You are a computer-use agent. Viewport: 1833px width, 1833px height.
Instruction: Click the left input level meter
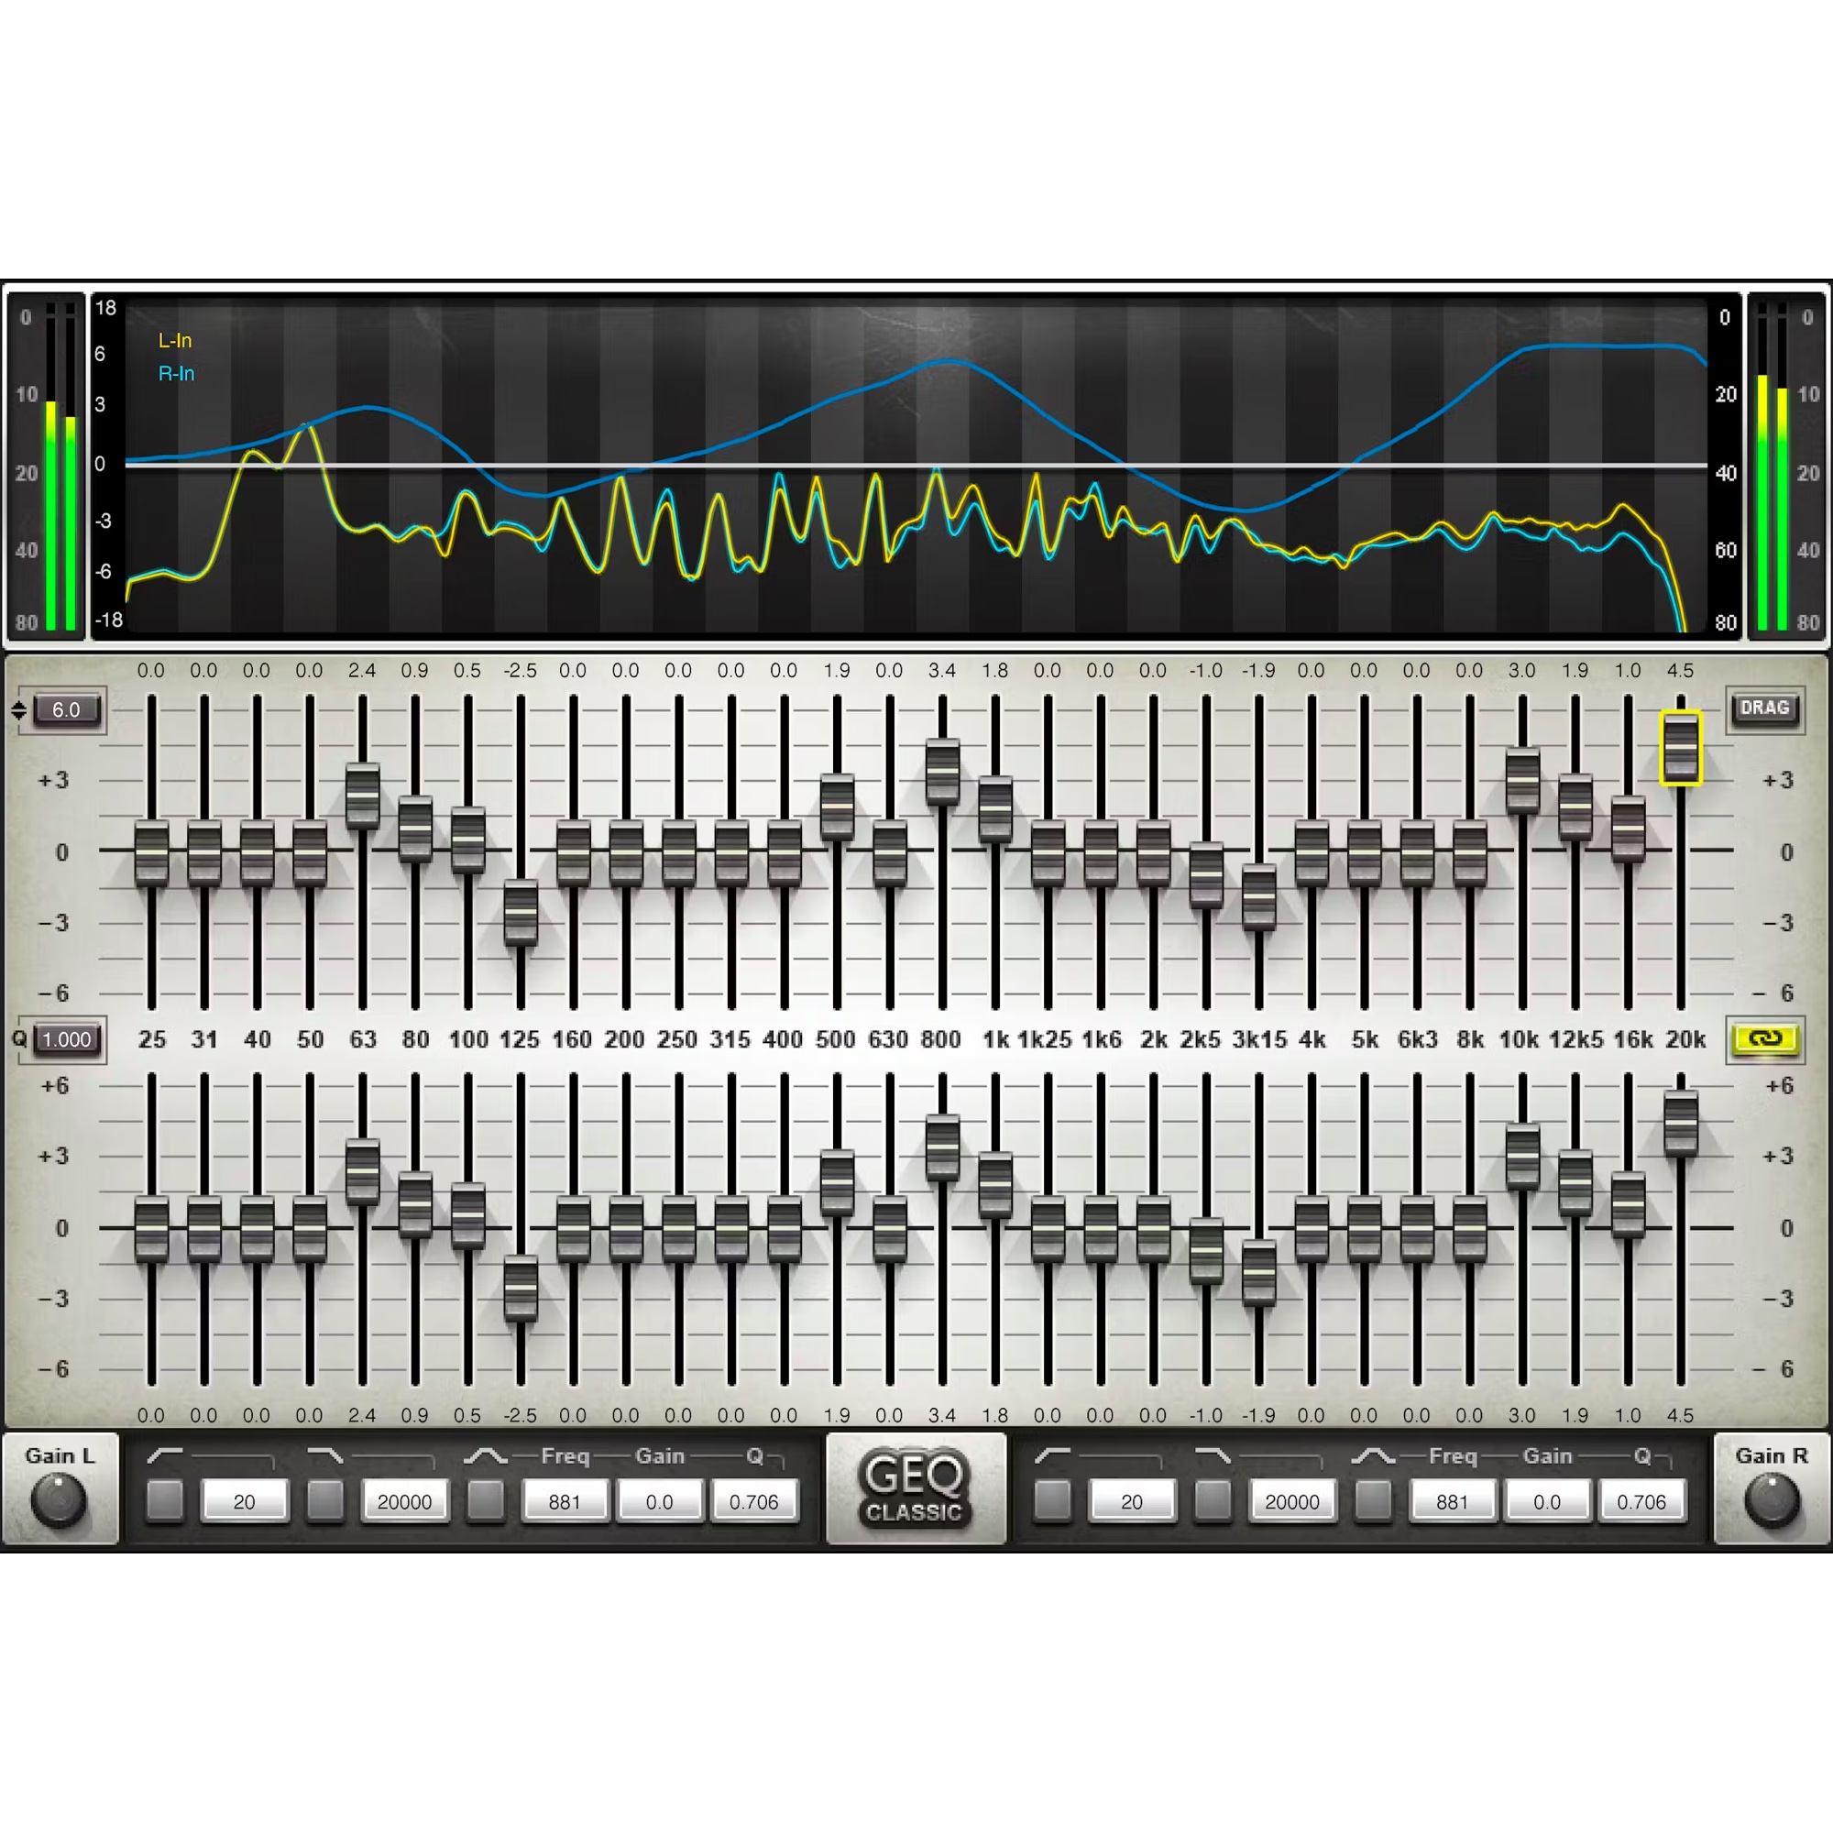click(61, 465)
